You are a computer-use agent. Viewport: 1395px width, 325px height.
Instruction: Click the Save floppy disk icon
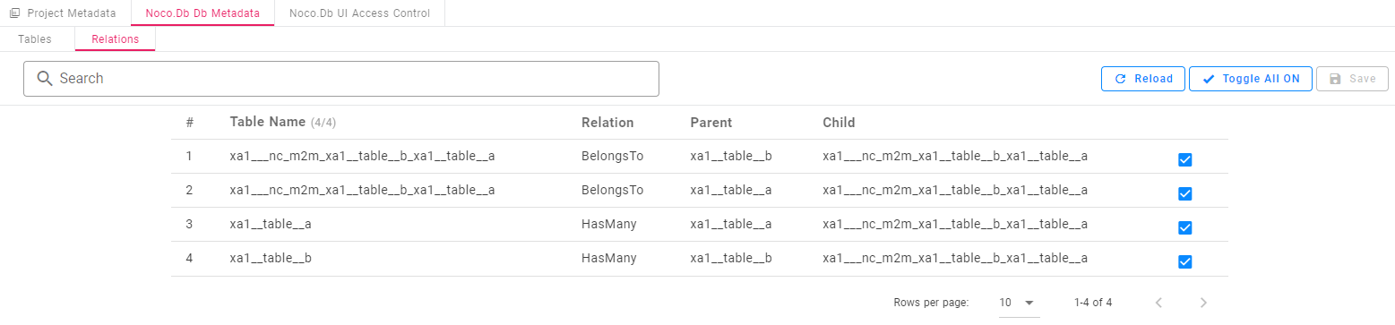[x=1335, y=79]
